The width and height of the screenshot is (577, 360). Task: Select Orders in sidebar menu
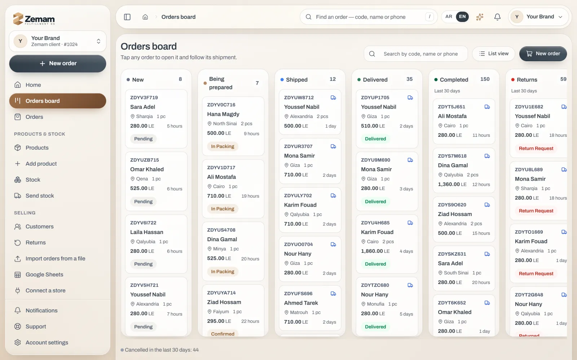coord(58,117)
